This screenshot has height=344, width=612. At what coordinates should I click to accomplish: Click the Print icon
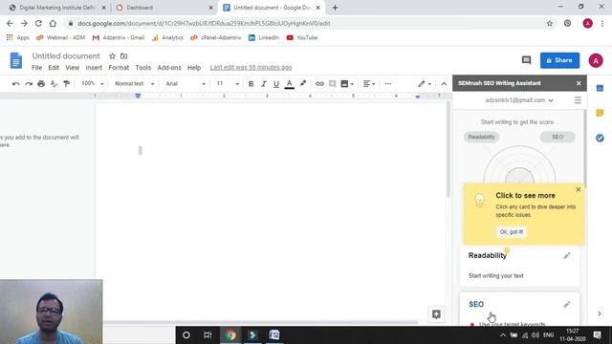tap(41, 83)
